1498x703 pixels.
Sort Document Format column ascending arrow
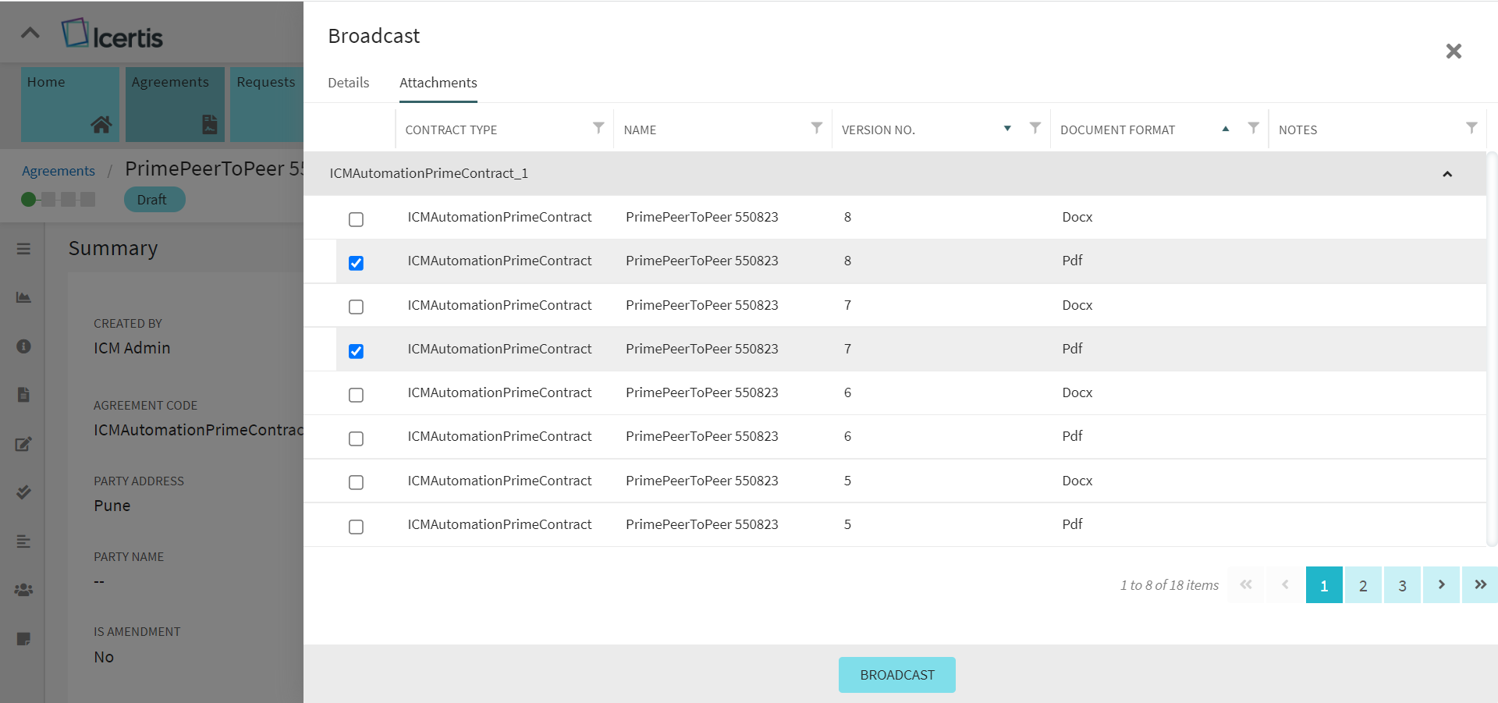pos(1225,129)
